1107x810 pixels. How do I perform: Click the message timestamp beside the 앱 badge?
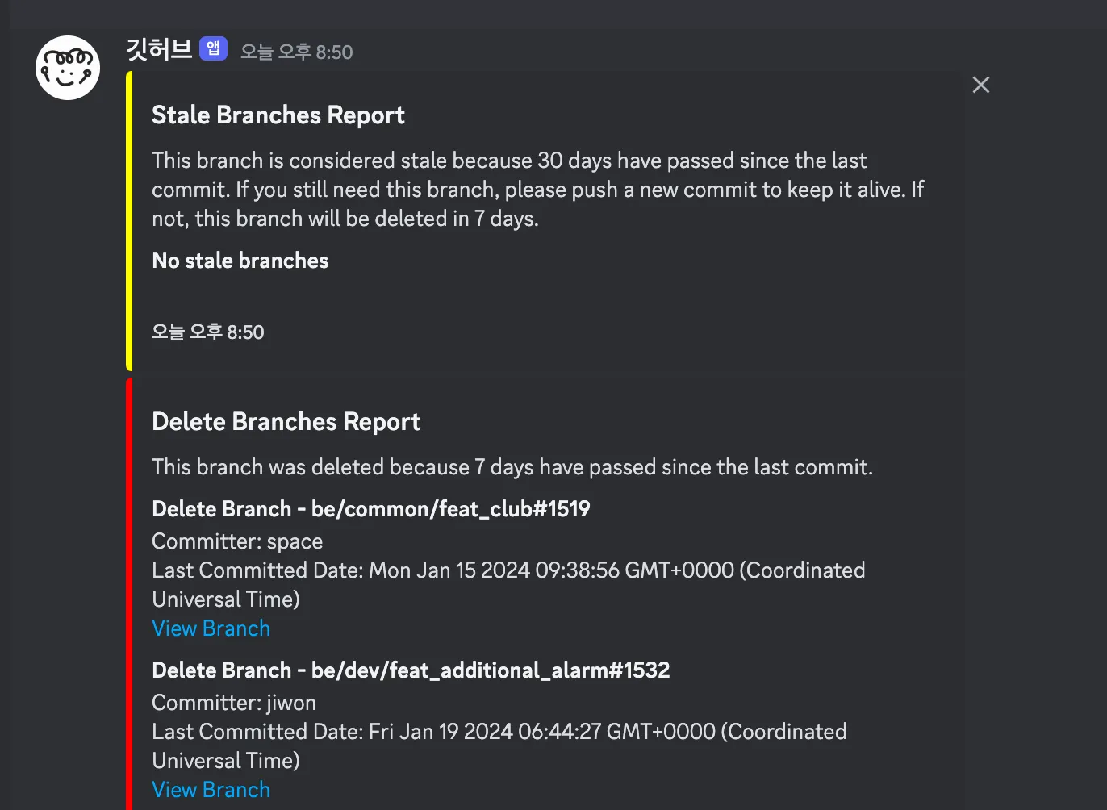(296, 52)
